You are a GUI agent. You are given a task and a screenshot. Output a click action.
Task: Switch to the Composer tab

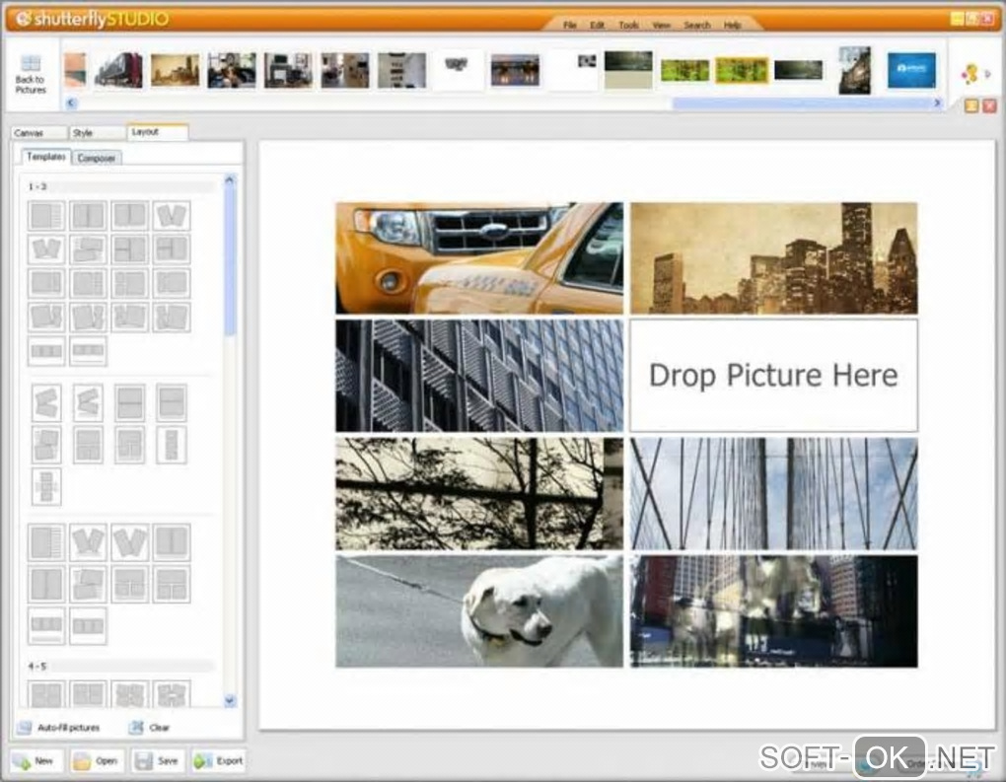coord(97,158)
